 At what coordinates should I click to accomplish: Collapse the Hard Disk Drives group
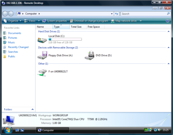169,31
